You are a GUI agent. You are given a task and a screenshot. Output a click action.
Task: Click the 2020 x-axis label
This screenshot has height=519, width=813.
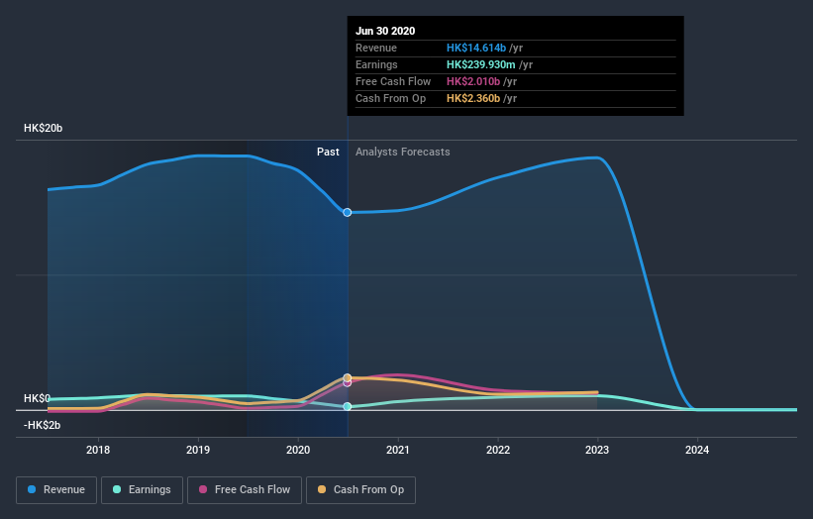[x=298, y=450]
